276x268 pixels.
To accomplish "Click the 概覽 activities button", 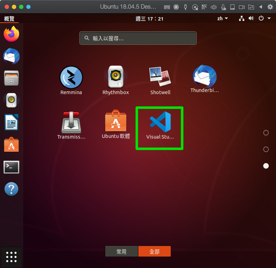I will (x=9, y=18).
